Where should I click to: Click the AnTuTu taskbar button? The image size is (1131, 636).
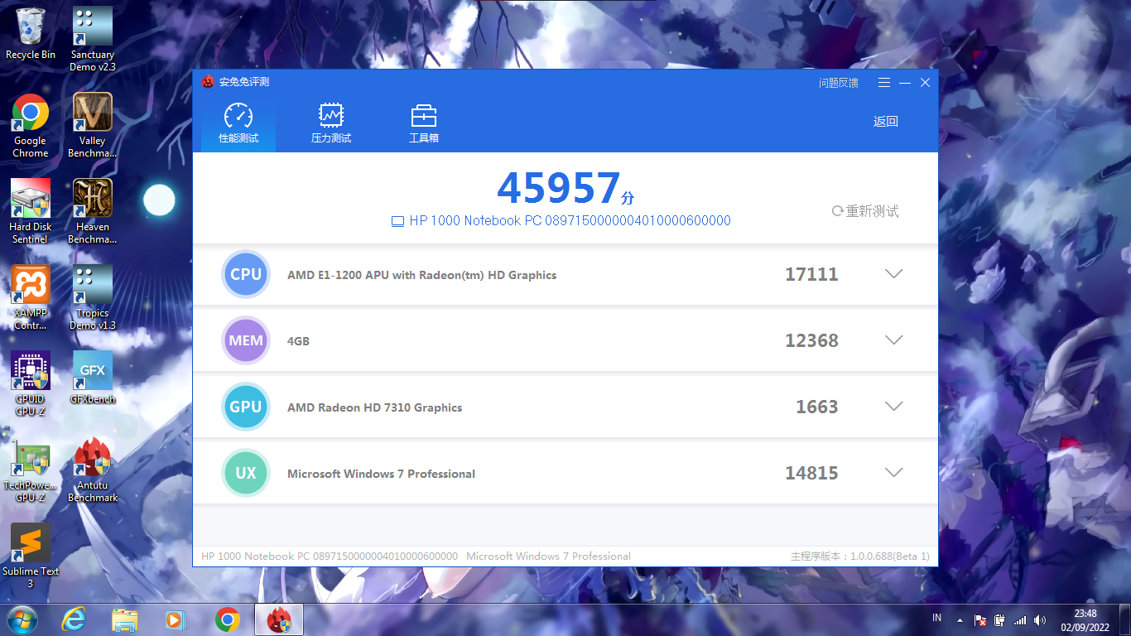(x=279, y=619)
